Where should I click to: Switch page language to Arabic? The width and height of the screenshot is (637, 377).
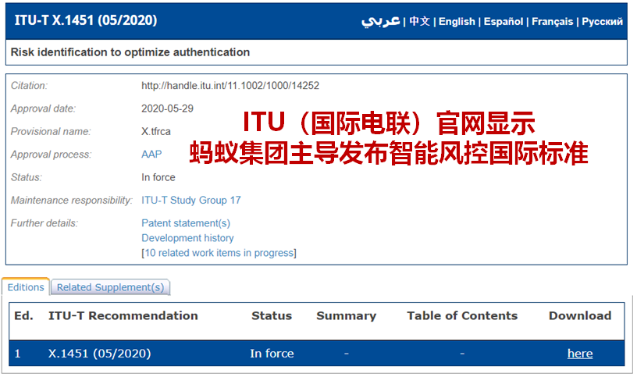(x=380, y=21)
